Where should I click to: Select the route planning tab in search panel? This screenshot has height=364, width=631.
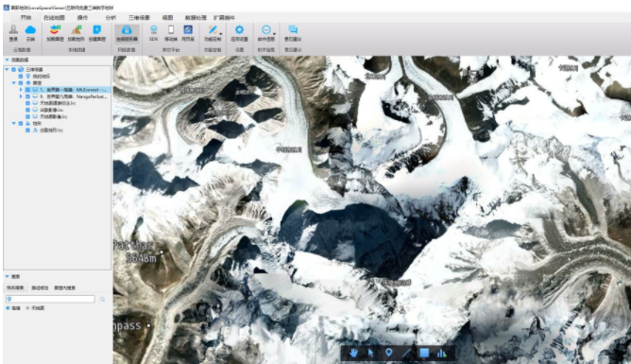click(x=40, y=288)
